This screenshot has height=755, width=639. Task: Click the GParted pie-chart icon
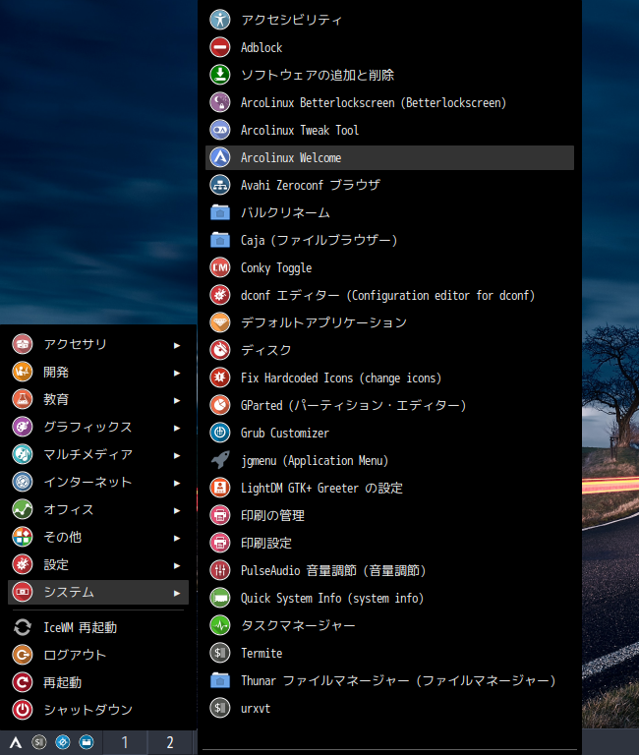coord(220,405)
